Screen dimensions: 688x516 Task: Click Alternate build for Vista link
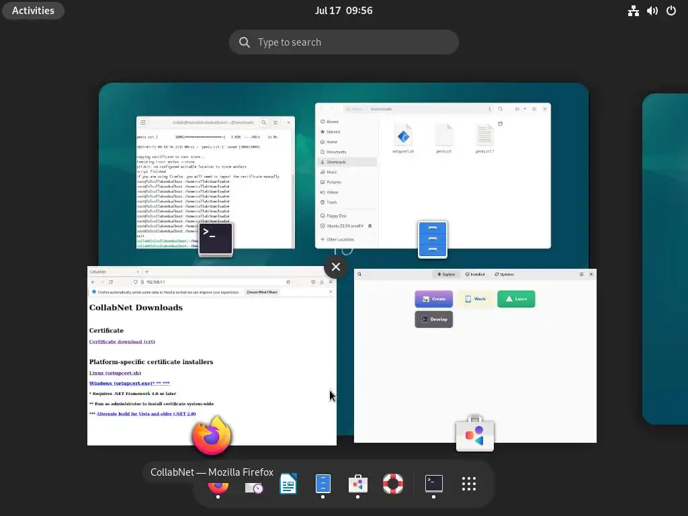point(146,414)
